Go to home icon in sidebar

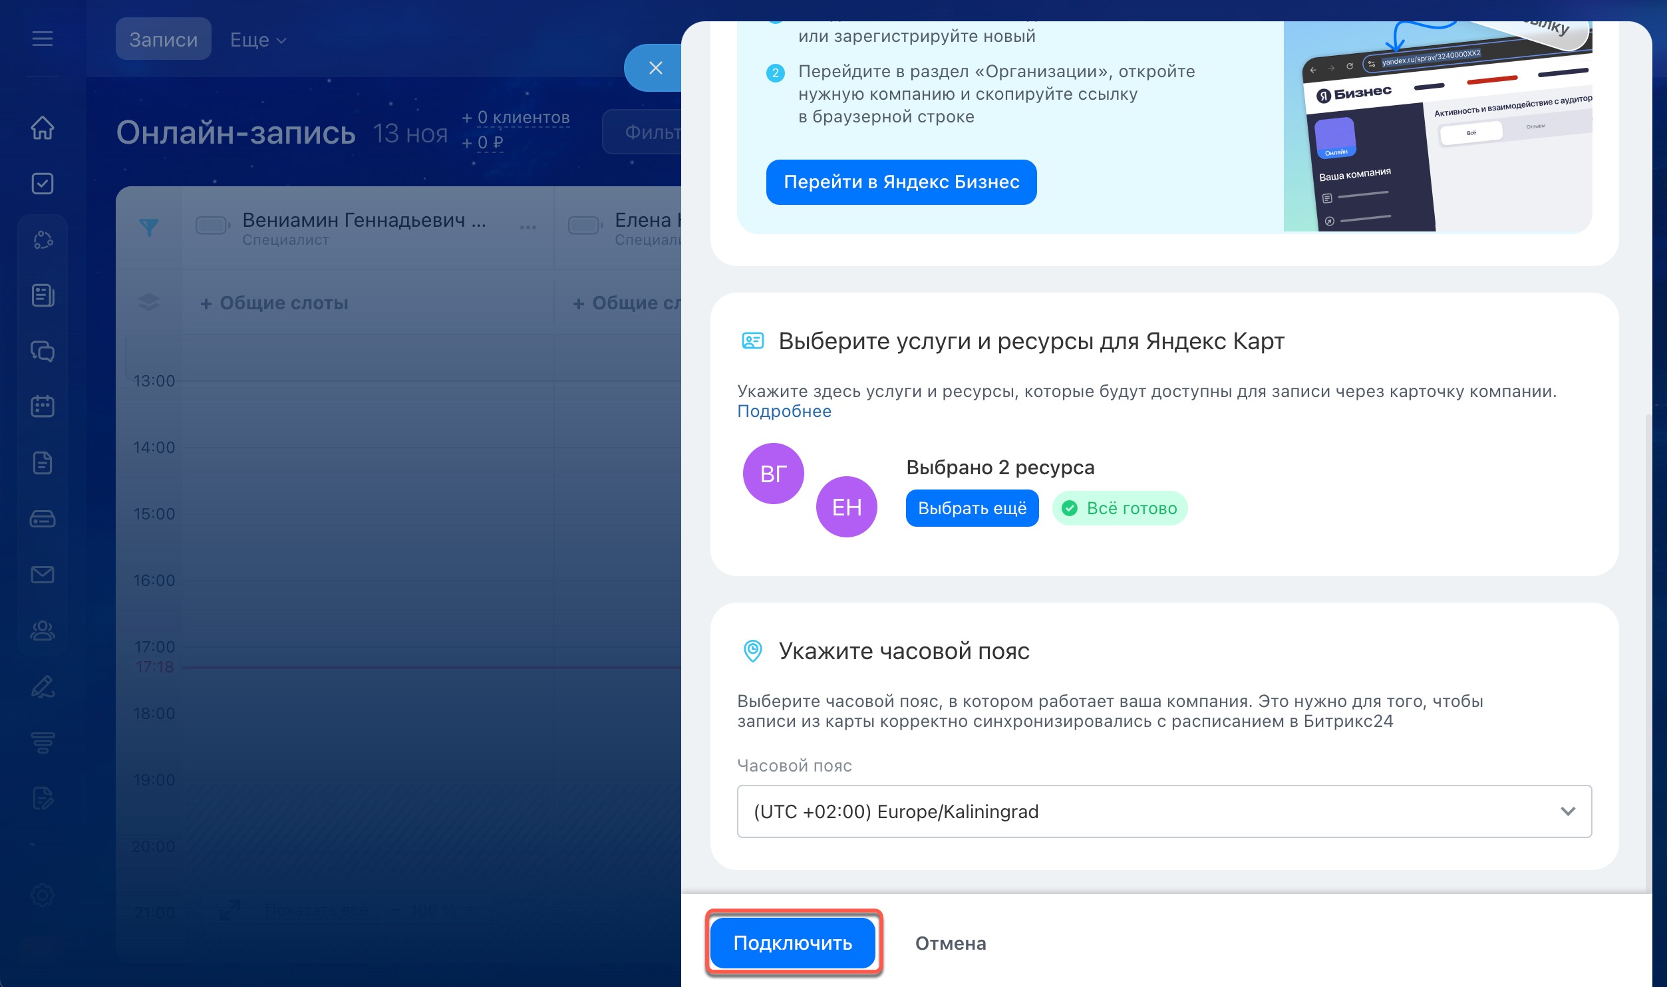[43, 128]
